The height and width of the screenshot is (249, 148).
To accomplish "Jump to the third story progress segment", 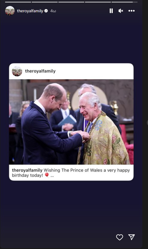I will click(x=71, y=2).
